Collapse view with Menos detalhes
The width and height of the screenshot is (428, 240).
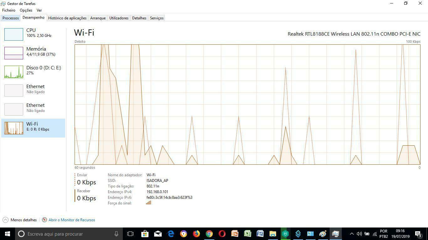(20, 220)
